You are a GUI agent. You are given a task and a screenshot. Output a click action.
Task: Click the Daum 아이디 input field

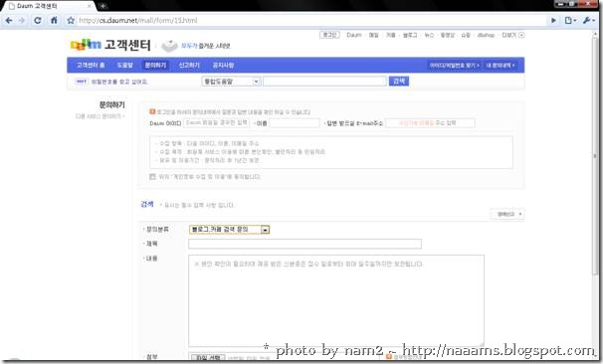tap(217, 123)
